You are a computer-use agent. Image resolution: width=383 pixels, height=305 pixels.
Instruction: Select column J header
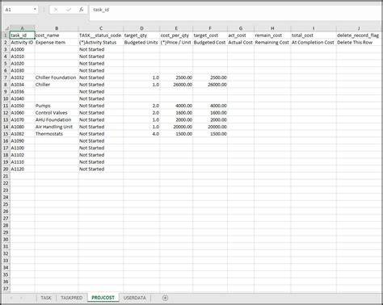[x=359, y=28]
